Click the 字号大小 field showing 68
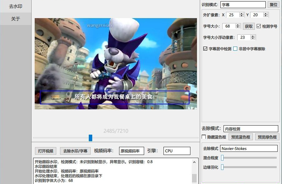 click(x=229, y=26)
